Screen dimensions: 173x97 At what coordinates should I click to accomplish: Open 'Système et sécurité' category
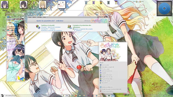tap(48, 25)
